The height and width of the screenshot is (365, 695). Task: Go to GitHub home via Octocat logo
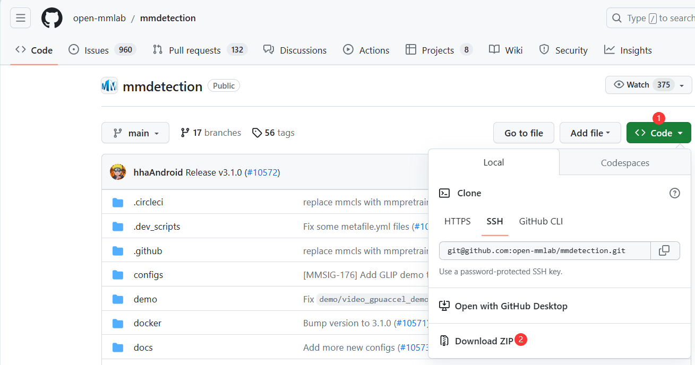point(52,18)
